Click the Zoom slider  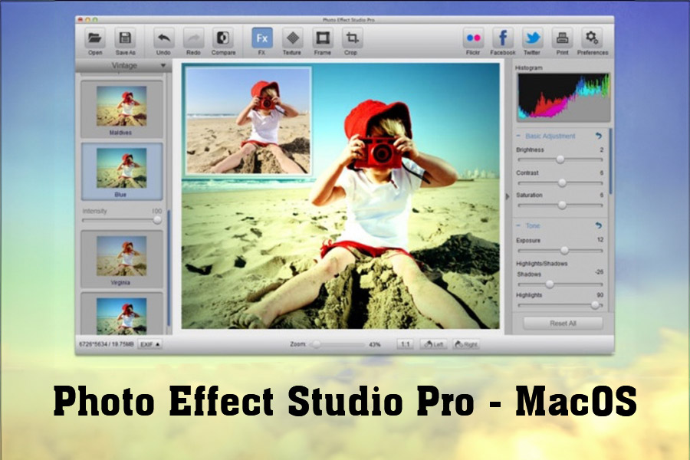pyautogui.click(x=337, y=344)
